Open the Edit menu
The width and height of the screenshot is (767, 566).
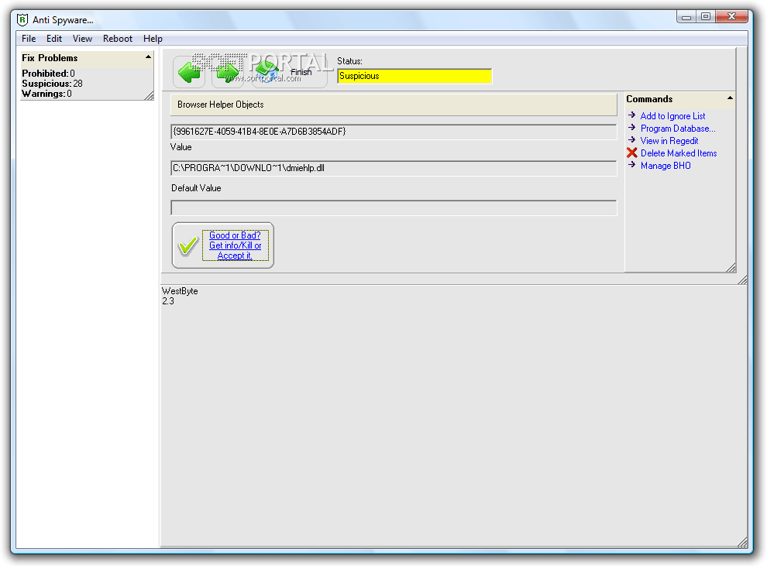click(x=53, y=39)
